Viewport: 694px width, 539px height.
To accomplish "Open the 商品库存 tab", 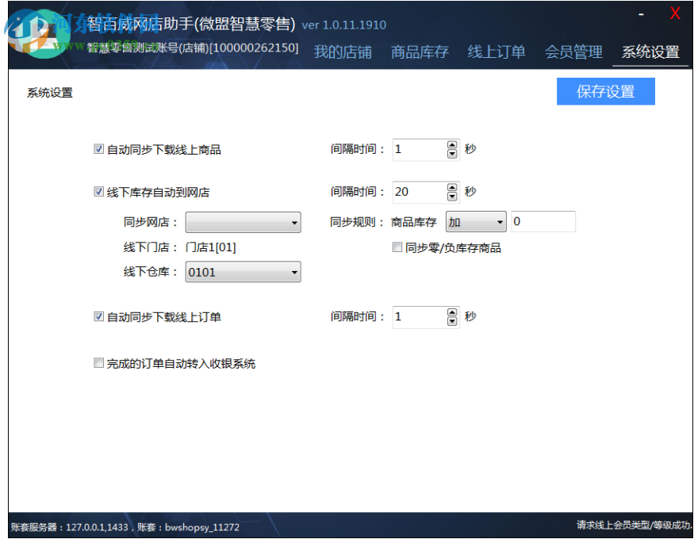I will tap(420, 52).
